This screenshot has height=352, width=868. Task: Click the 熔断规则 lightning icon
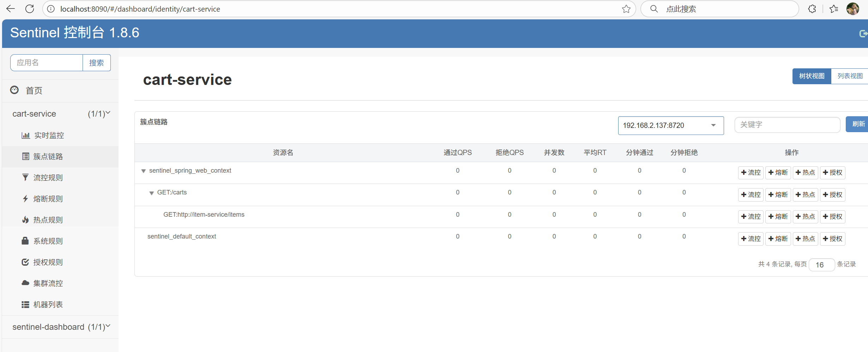[25, 199]
